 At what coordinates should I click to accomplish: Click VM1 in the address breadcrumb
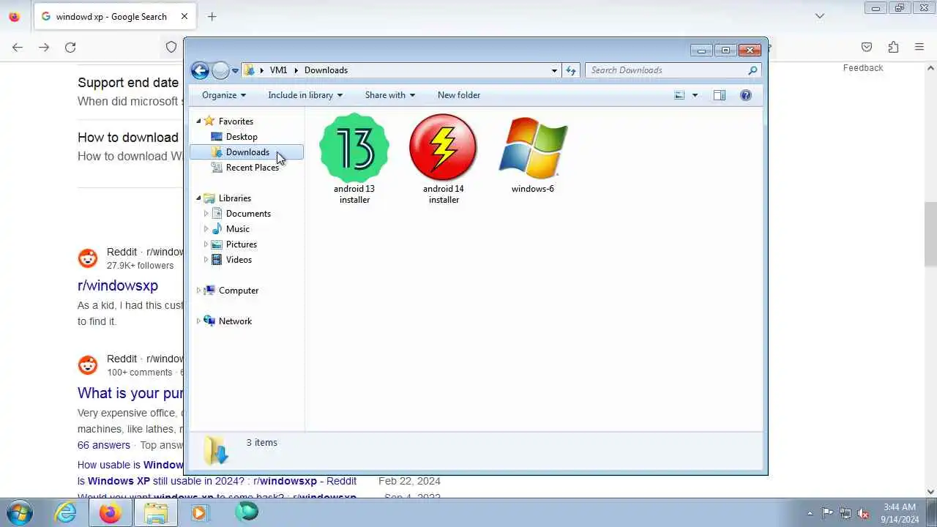tap(278, 70)
